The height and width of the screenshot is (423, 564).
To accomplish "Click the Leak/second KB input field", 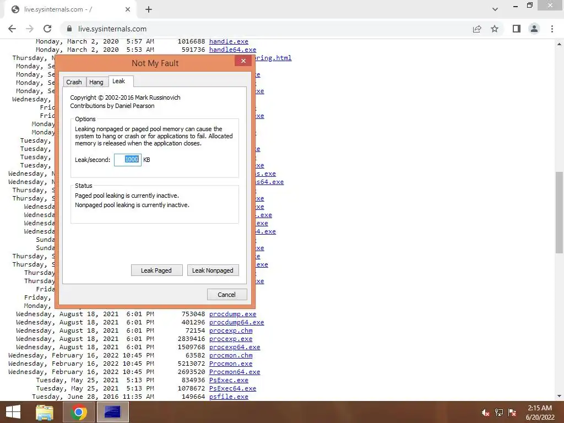I will [128, 160].
